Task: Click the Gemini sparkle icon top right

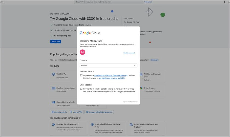Action: pos(224,2)
